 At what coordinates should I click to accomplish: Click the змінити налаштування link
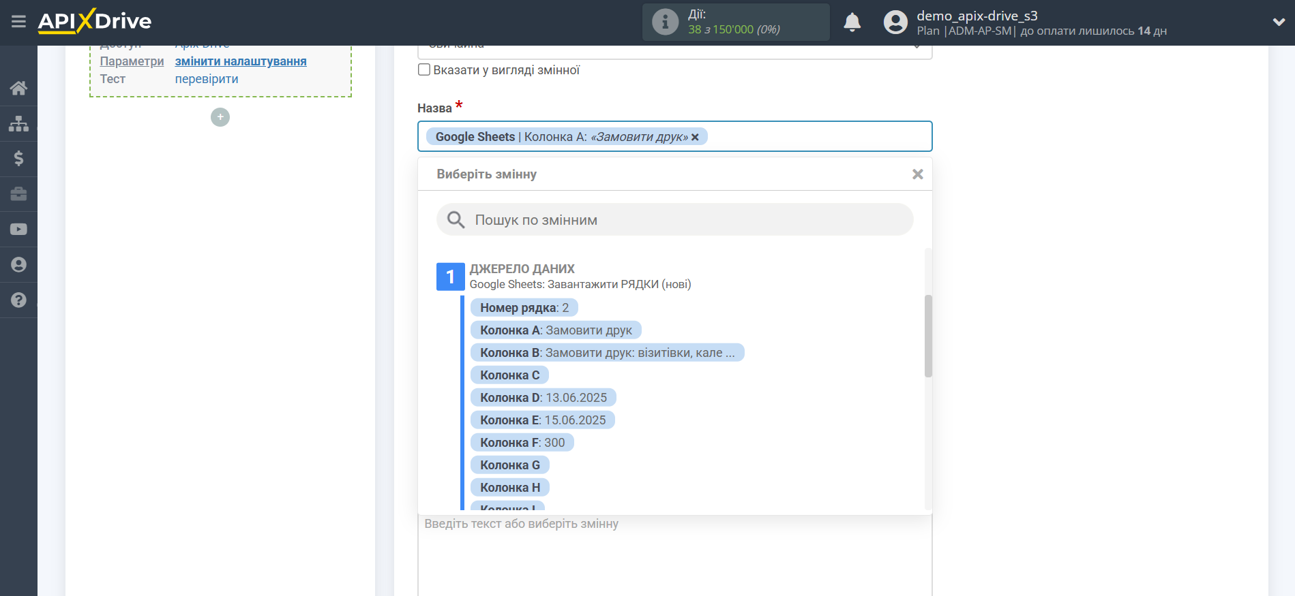pyautogui.click(x=241, y=61)
